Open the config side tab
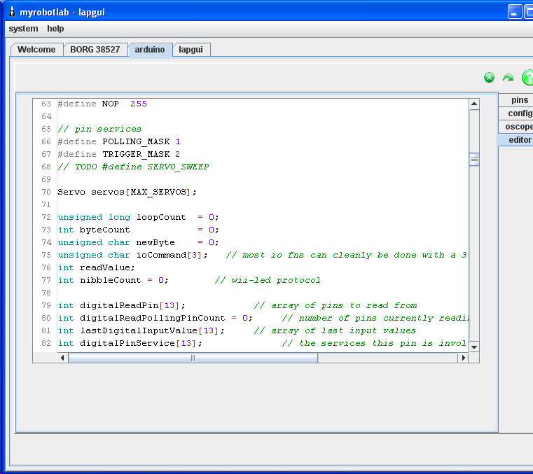Screen dimensions: 533x474 point(516,113)
